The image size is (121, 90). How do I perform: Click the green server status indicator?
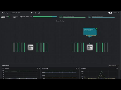click(9, 17)
